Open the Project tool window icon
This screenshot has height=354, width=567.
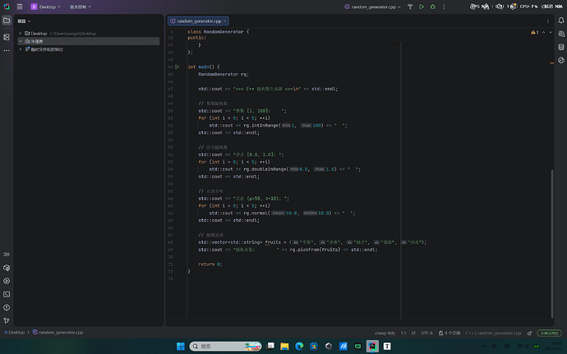click(7, 21)
